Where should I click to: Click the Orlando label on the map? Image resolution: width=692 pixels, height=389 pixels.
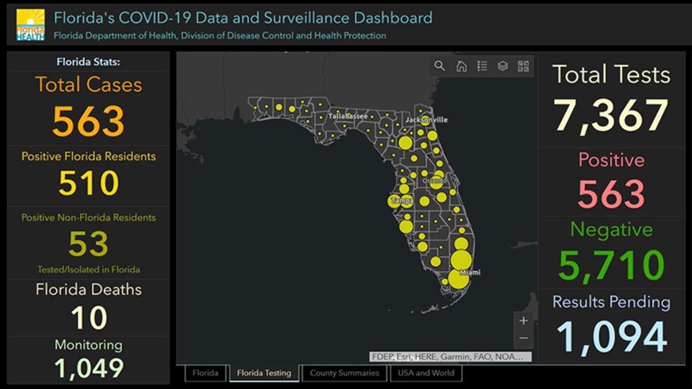pos(435,180)
